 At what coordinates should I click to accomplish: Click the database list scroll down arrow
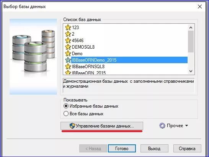pyautogui.click(x=191, y=71)
